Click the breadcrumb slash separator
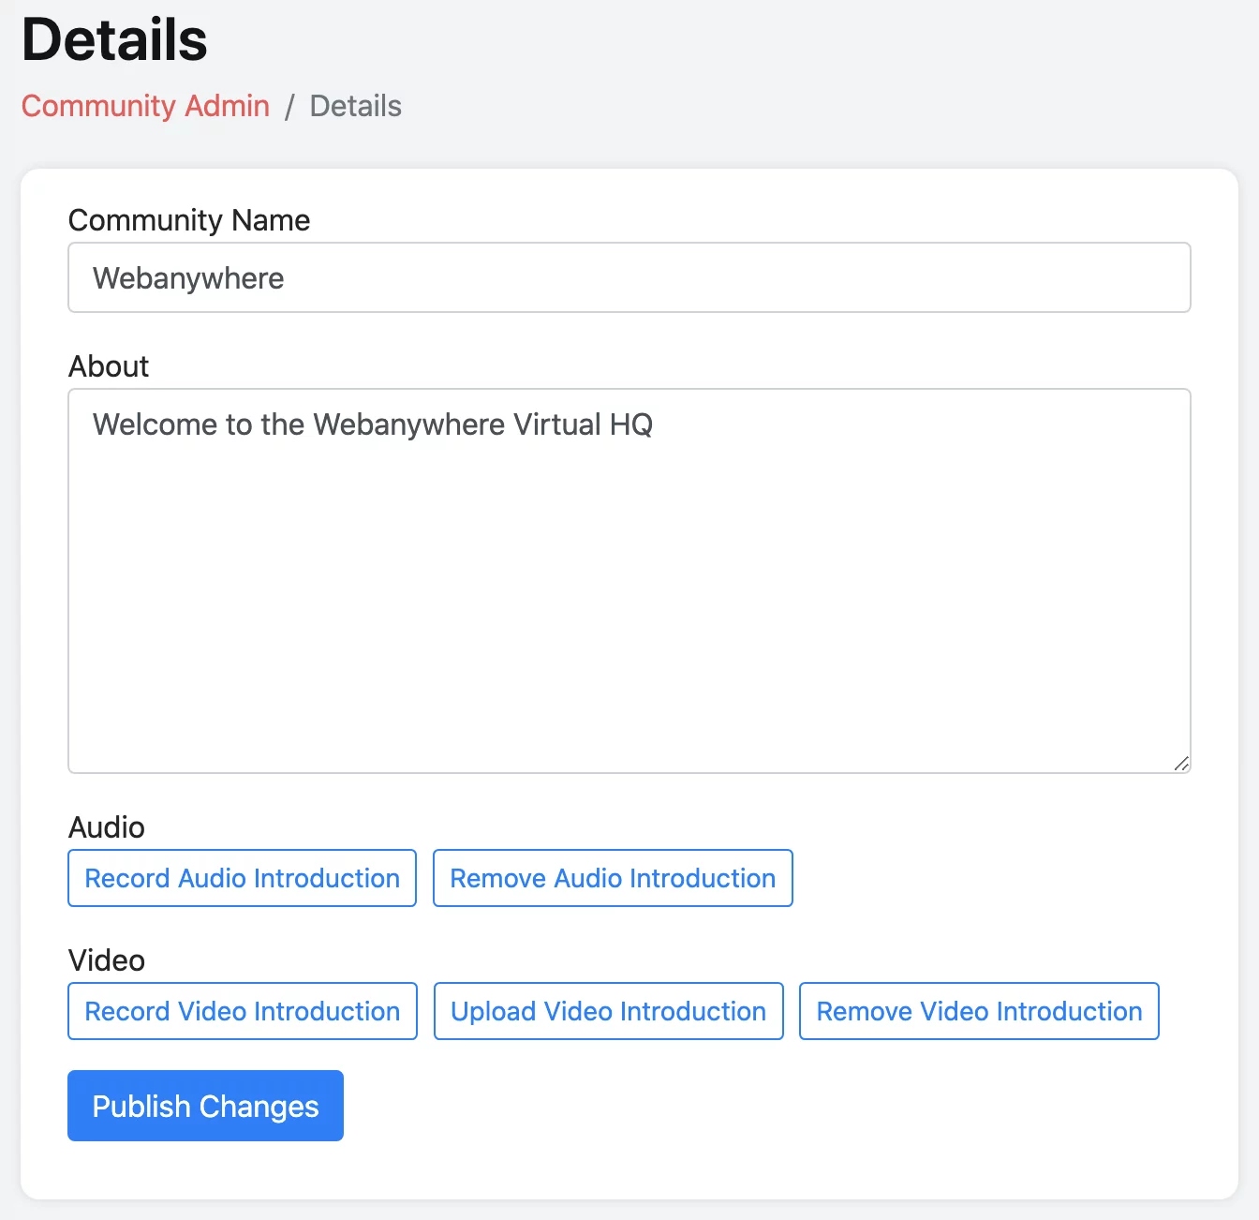Screen dimensions: 1259x1220 tap(289, 107)
